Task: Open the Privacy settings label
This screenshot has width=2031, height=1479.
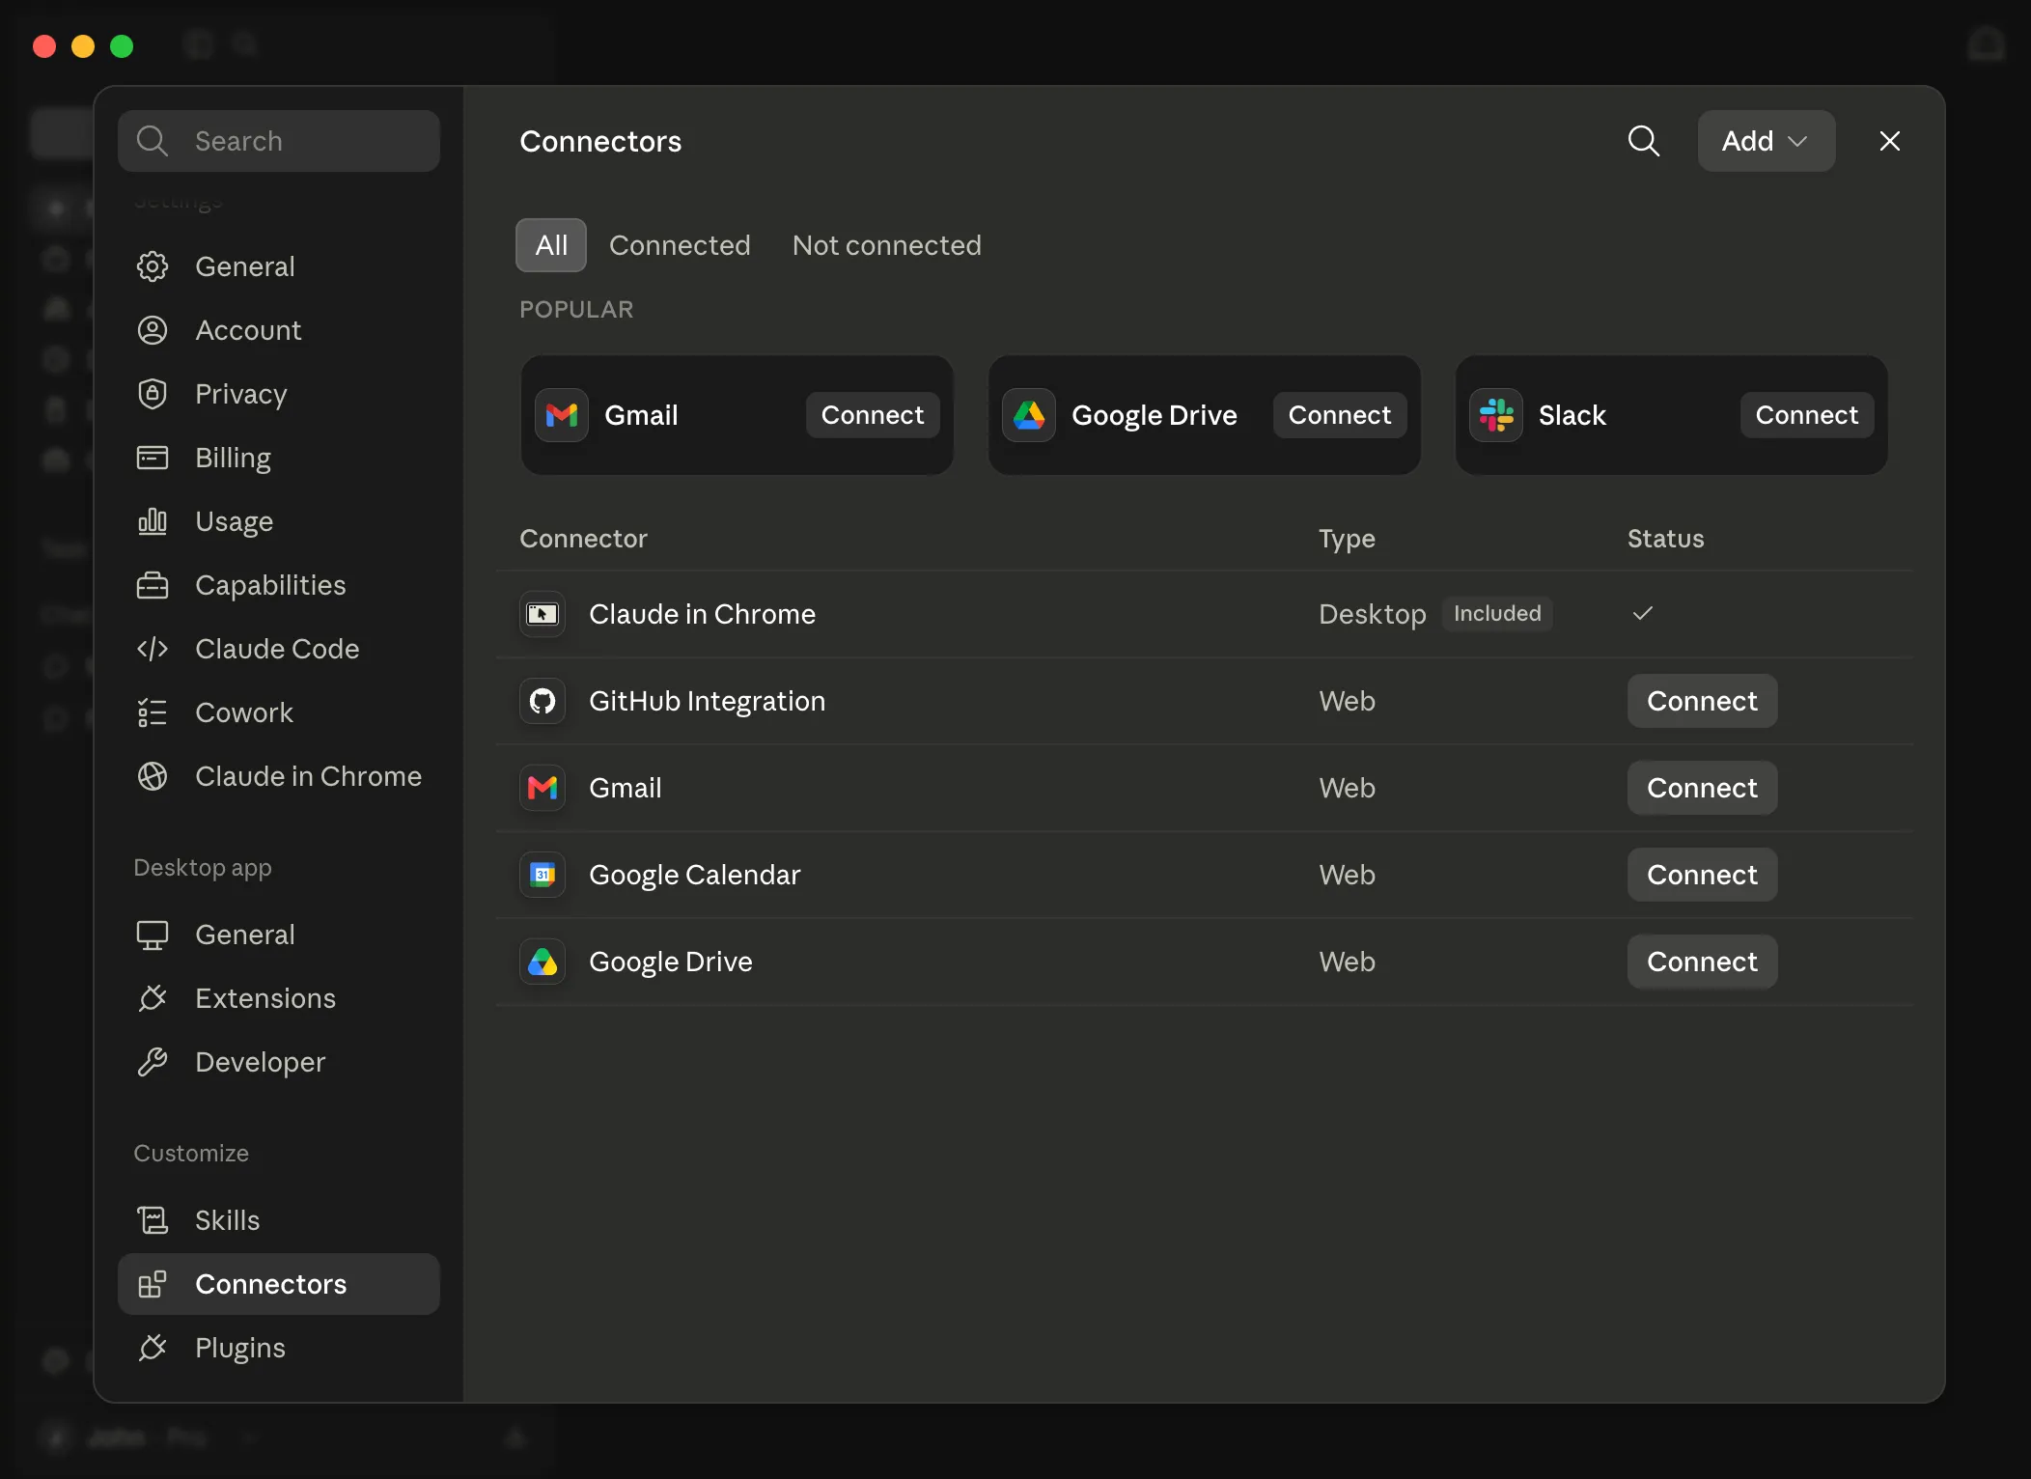Action: pyautogui.click(x=241, y=394)
